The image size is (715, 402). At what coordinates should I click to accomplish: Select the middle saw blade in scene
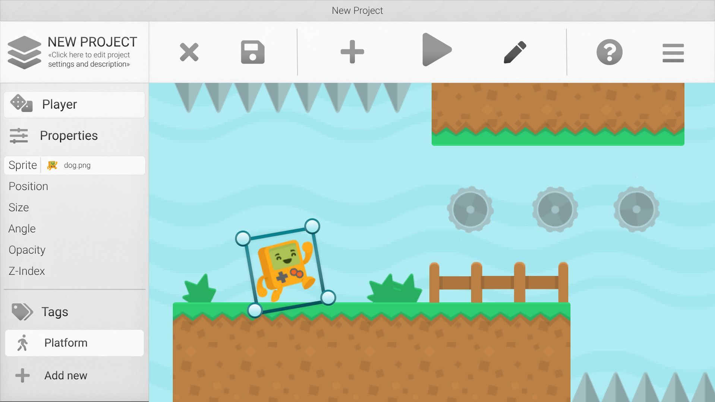[555, 210]
